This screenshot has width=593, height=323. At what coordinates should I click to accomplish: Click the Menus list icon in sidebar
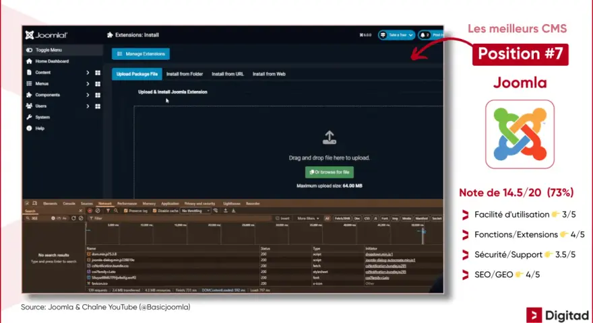tap(29, 83)
